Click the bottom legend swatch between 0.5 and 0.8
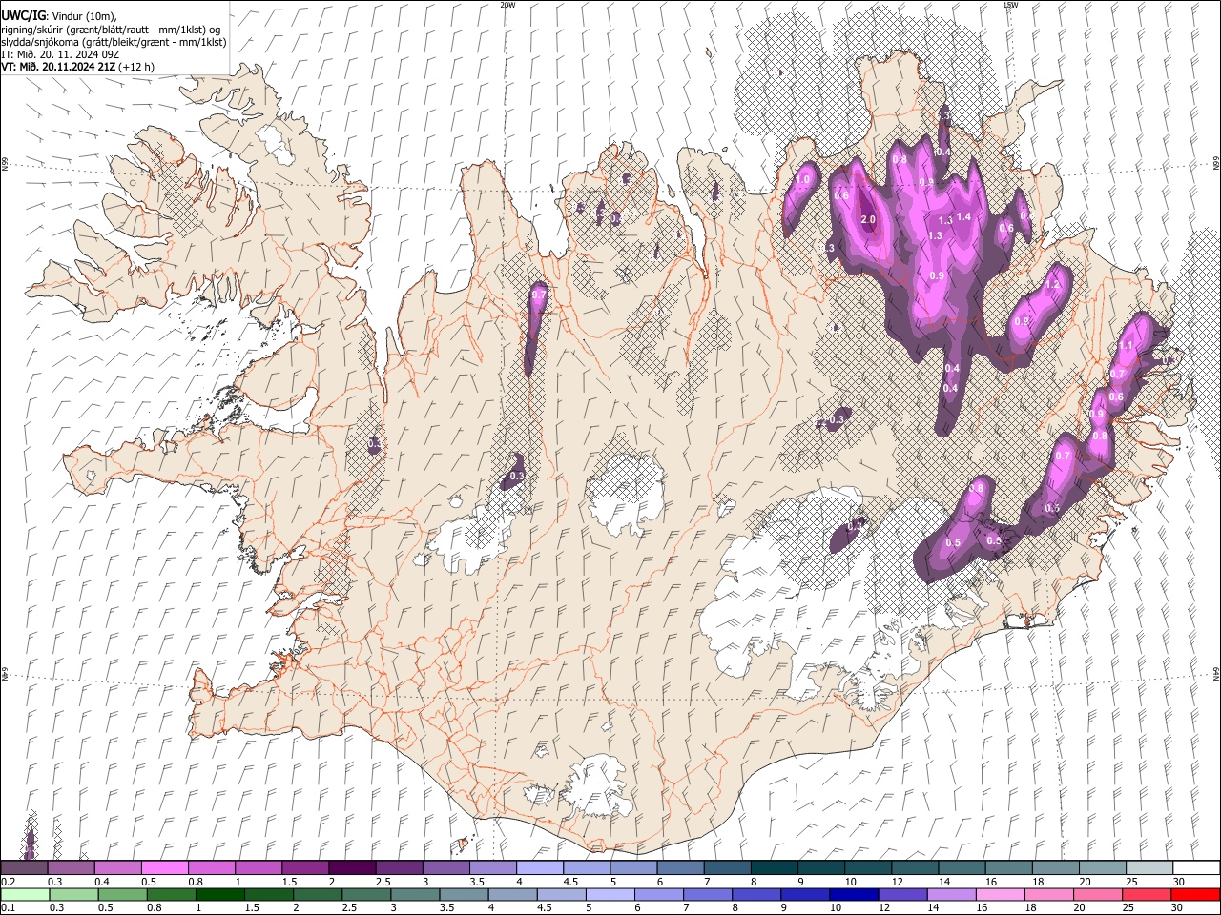Image resolution: width=1221 pixels, height=915 pixels. (x=122, y=895)
